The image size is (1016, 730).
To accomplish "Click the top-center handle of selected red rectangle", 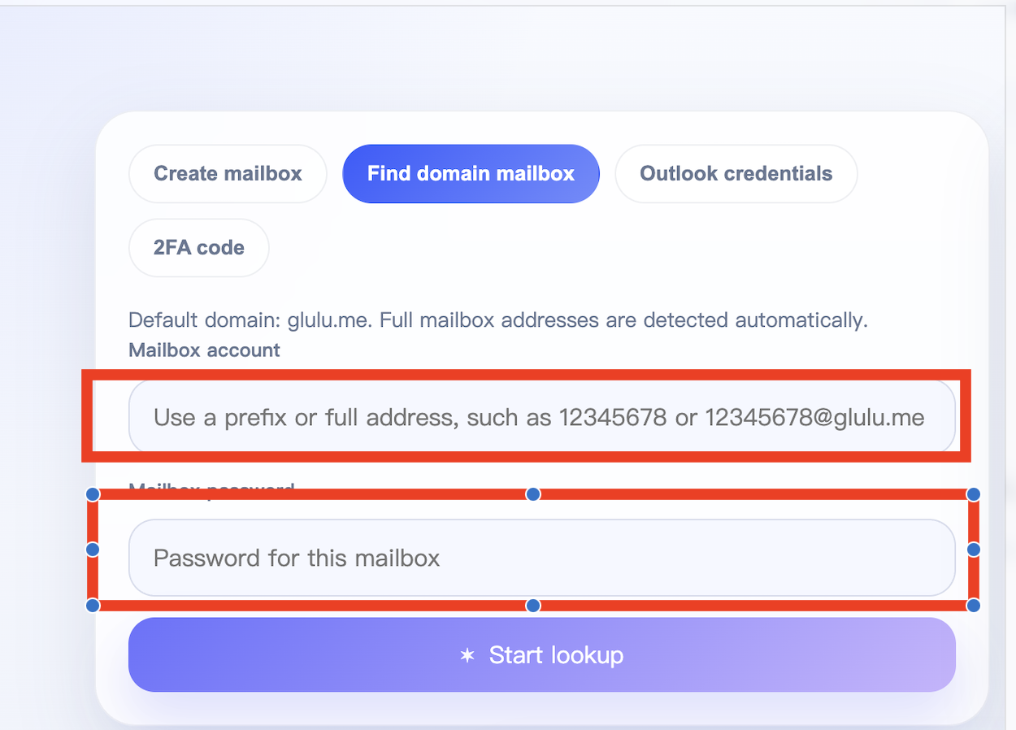I will (533, 494).
